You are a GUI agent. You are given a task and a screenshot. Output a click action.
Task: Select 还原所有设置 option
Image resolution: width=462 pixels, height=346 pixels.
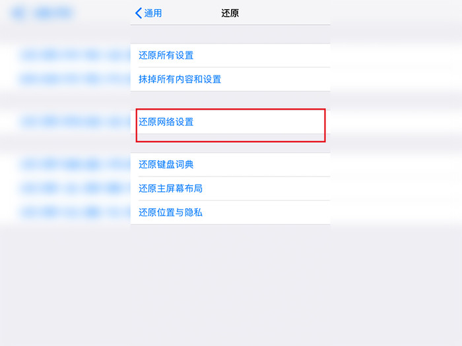pos(166,55)
